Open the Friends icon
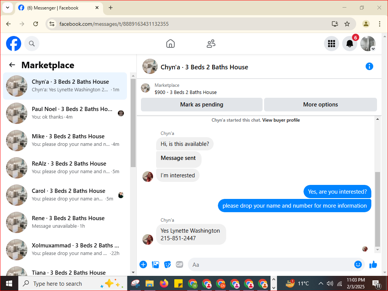The width and height of the screenshot is (388, 291). coord(211,44)
